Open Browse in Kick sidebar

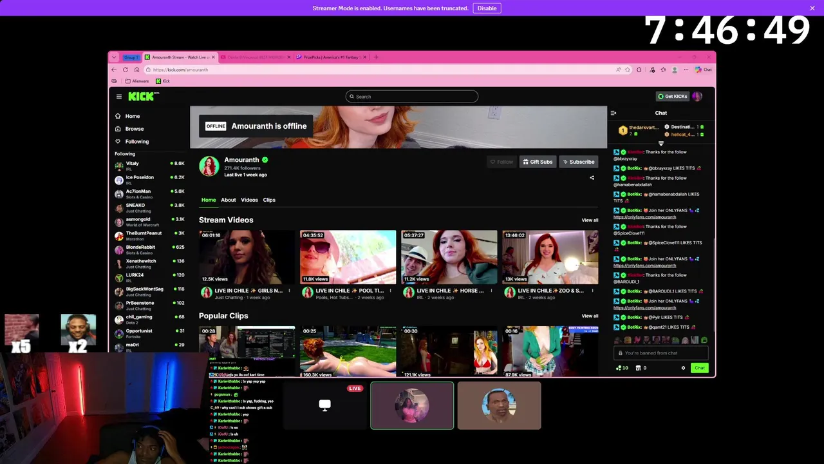(134, 129)
